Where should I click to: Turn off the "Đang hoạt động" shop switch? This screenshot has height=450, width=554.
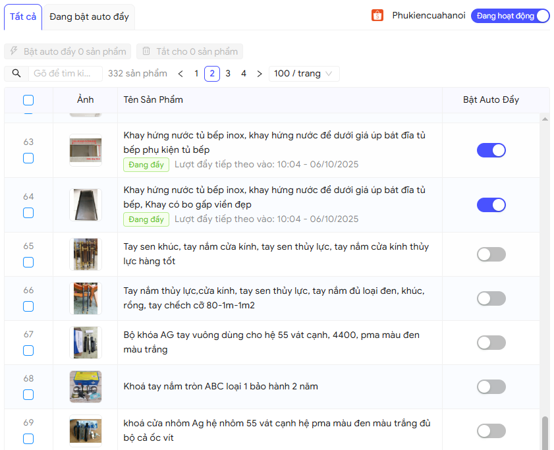click(x=511, y=16)
